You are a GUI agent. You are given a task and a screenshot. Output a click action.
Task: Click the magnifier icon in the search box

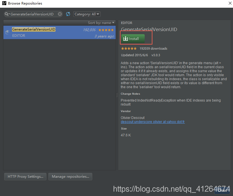tap(7, 14)
